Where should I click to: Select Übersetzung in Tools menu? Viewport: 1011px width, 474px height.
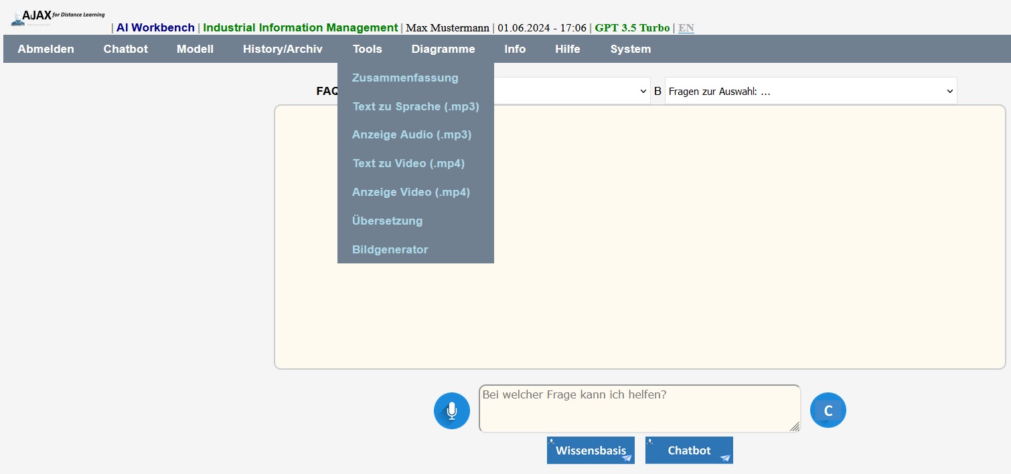pyautogui.click(x=387, y=221)
